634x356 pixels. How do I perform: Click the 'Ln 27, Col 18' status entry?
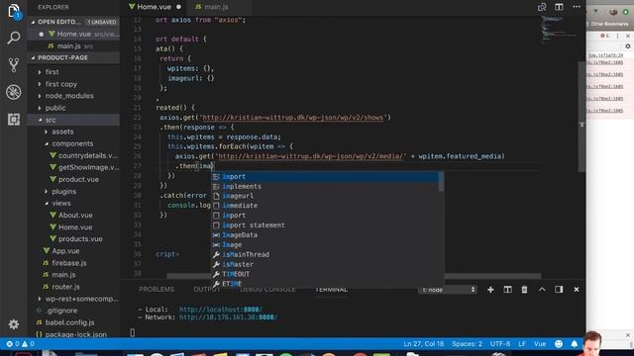(424, 344)
